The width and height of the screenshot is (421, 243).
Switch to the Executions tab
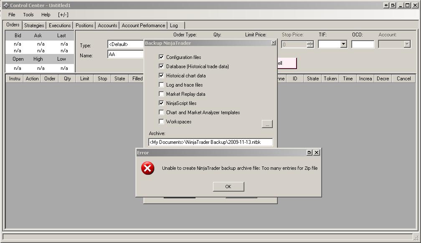pos(60,26)
